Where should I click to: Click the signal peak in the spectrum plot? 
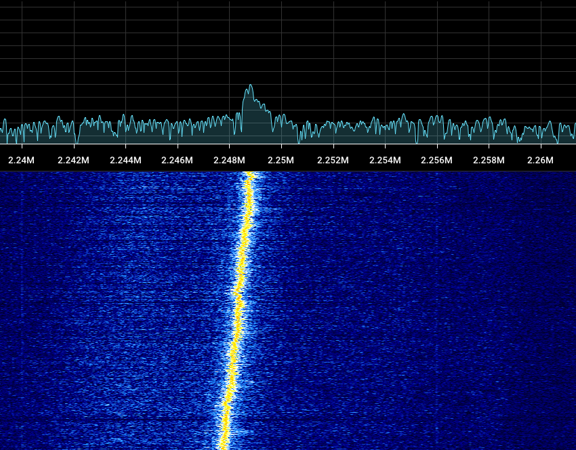[x=251, y=85]
